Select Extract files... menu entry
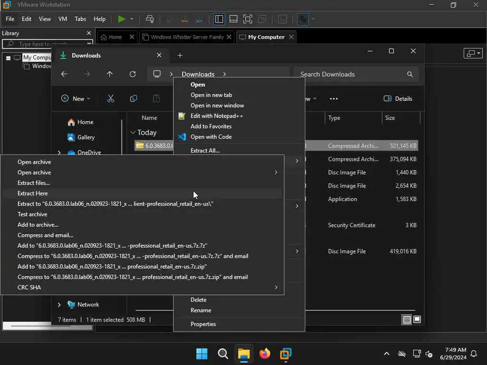 click(x=142, y=183)
